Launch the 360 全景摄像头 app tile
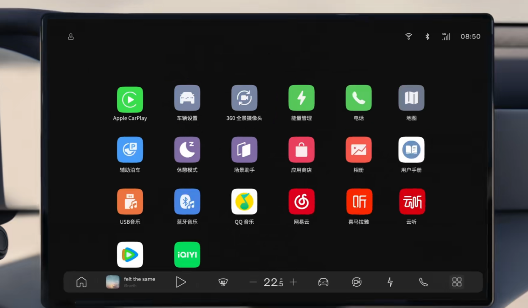This screenshot has width=528, height=308. pos(244,98)
